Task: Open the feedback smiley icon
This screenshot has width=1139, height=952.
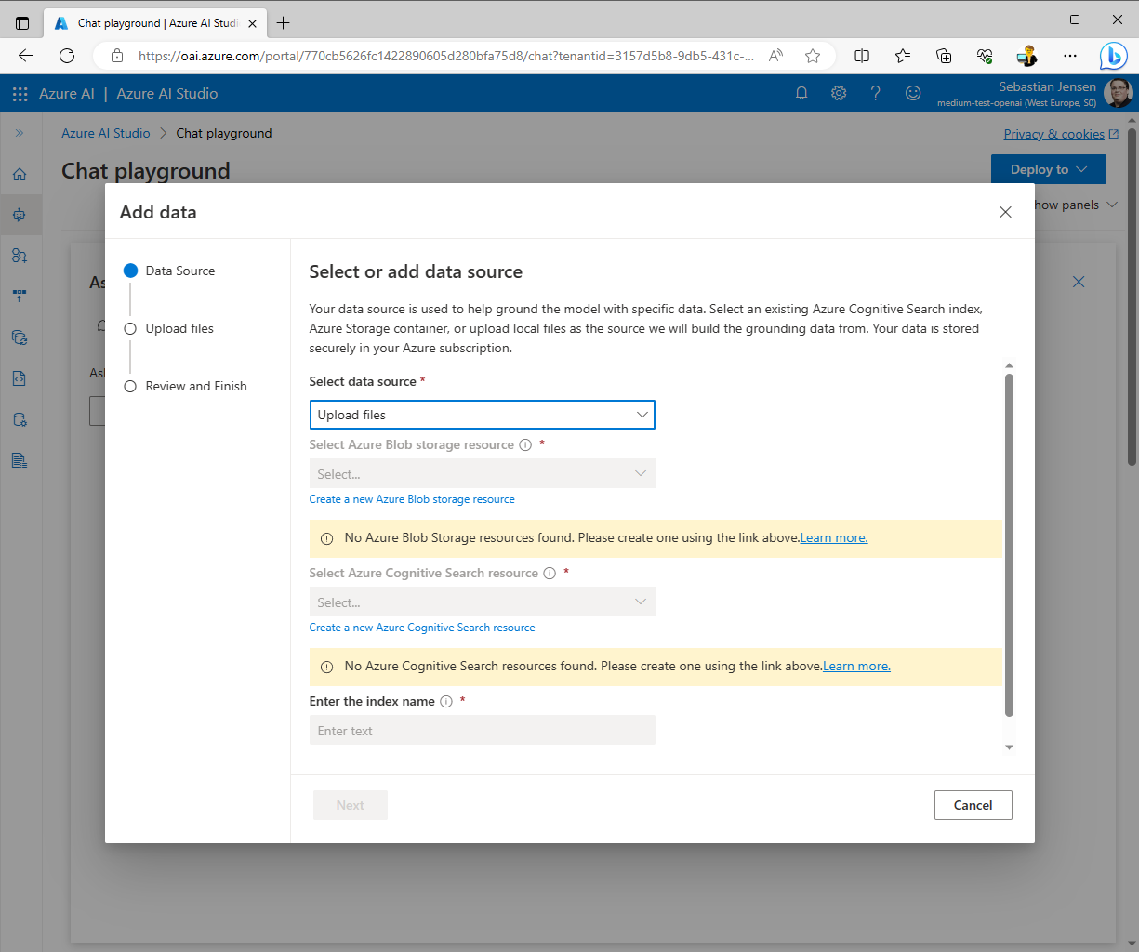Action: (913, 93)
